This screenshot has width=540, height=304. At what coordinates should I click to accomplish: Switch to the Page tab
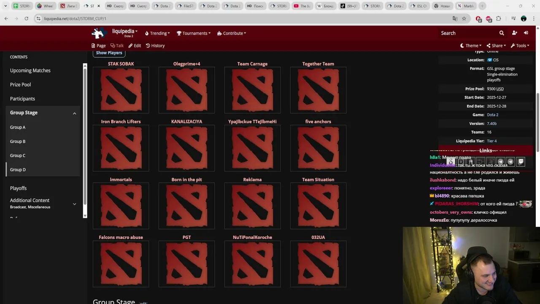coord(99,46)
